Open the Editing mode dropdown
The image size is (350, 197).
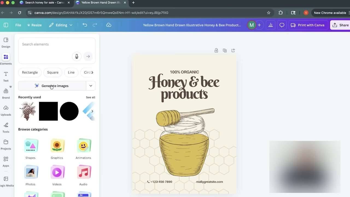pyautogui.click(x=61, y=25)
